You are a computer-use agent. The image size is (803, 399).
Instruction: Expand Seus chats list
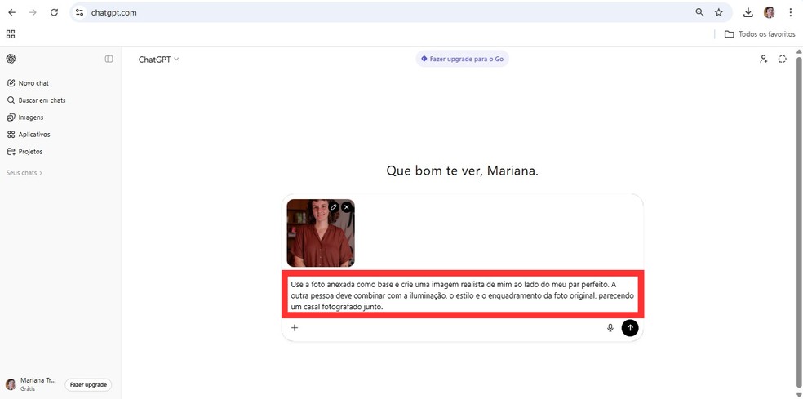pyautogui.click(x=24, y=173)
